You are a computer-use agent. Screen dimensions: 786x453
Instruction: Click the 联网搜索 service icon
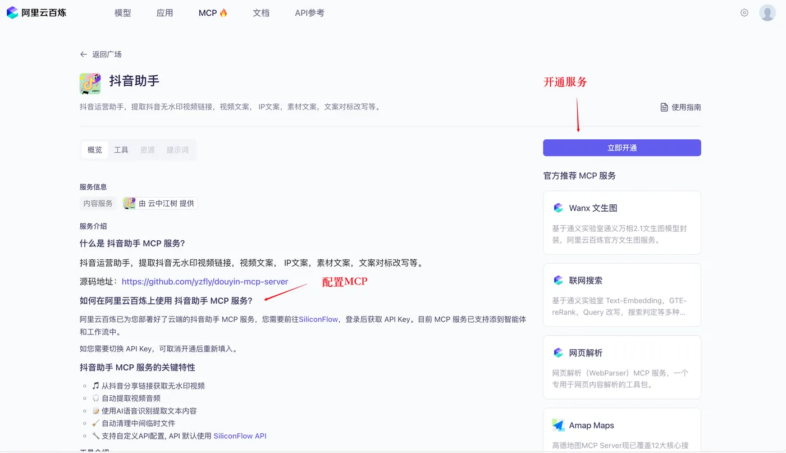click(558, 280)
